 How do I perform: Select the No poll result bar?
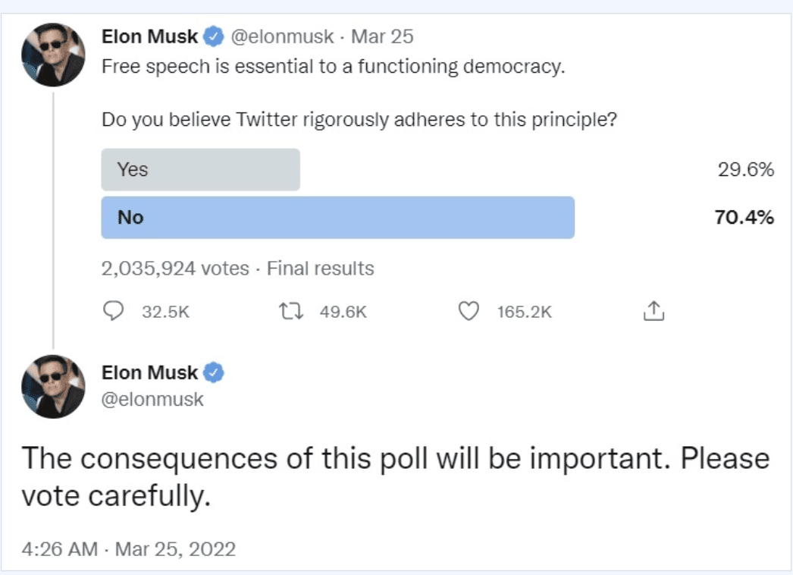(x=338, y=218)
